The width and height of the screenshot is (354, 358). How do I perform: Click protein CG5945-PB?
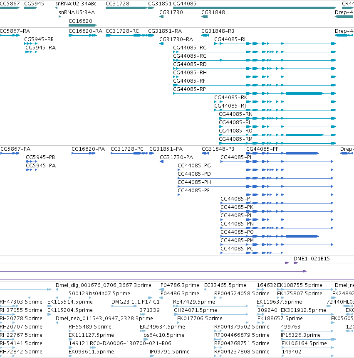(40, 157)
